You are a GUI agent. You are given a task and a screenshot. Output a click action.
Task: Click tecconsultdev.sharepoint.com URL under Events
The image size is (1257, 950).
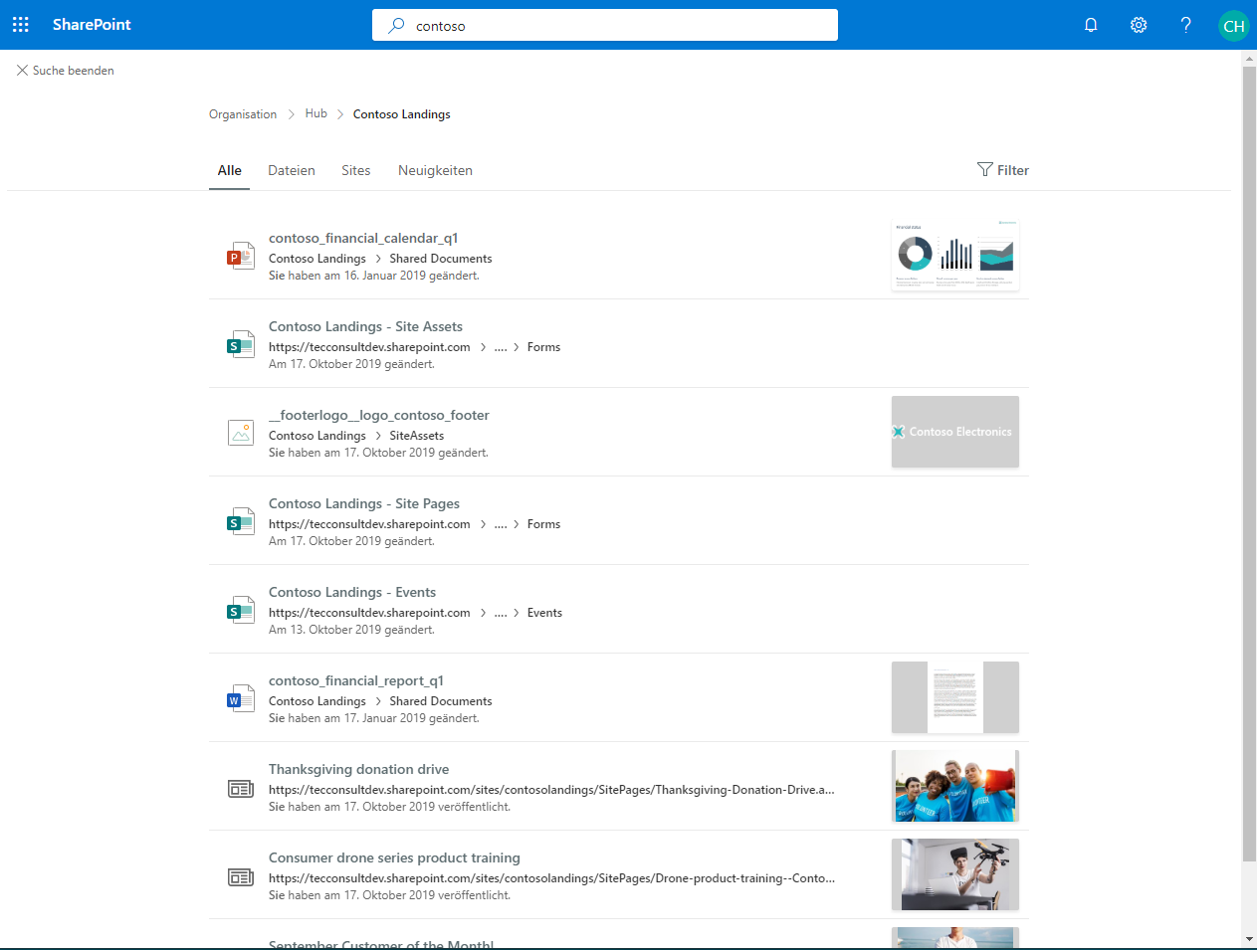[x=369, y=613]
